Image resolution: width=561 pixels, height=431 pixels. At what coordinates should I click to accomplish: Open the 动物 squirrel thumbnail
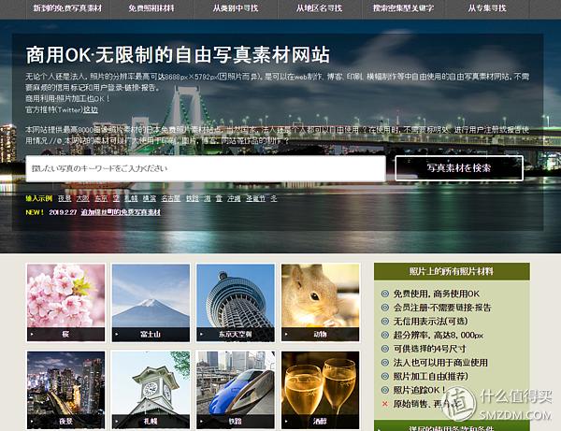click(320, 303)
